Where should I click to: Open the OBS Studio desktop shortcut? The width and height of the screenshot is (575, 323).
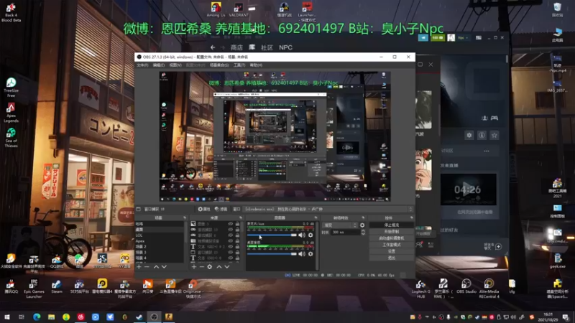point(466,286)
